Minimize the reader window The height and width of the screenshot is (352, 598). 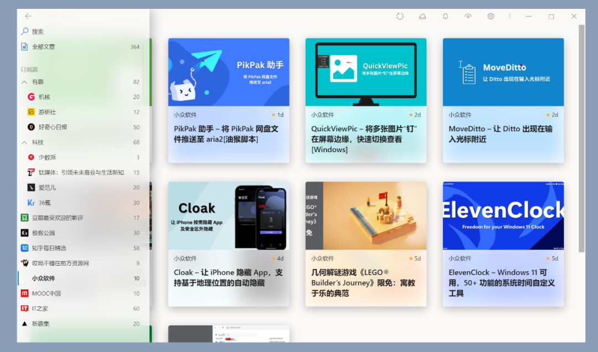pos(528,17)
